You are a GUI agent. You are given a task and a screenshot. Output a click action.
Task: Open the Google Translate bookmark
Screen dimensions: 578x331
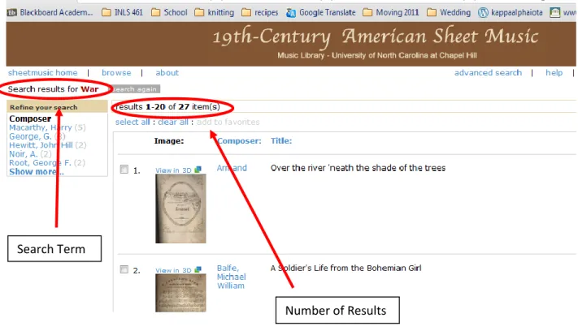pyautogui.click(x=321, y=12)
